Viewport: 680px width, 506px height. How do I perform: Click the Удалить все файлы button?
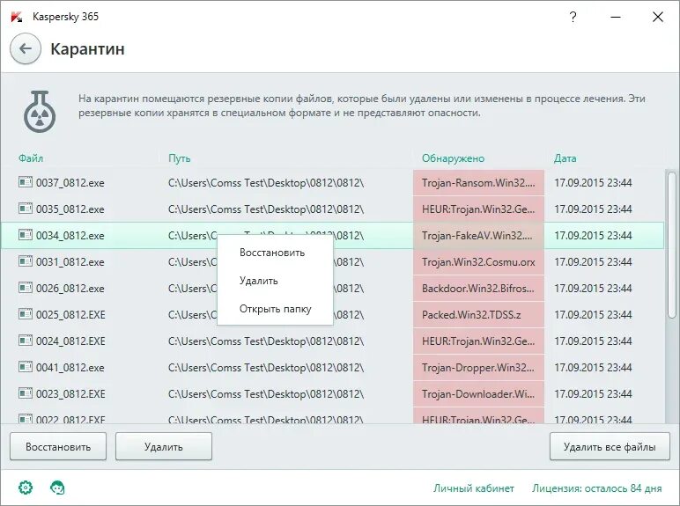[x=610, y=447]
